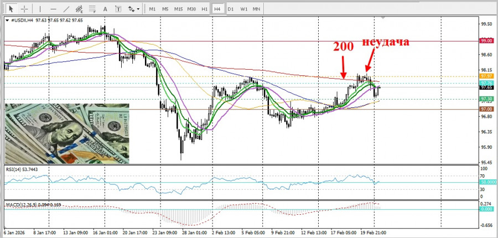Click the 95.45 price scale value
The height and width of the screenshot is (238, 498).
(x=486, y=163)
